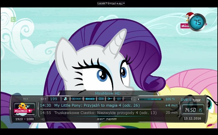218x135 pixels.
Task: Click the MiniMini+ channel logo thumbnail
Action: [x=24, y=109]
